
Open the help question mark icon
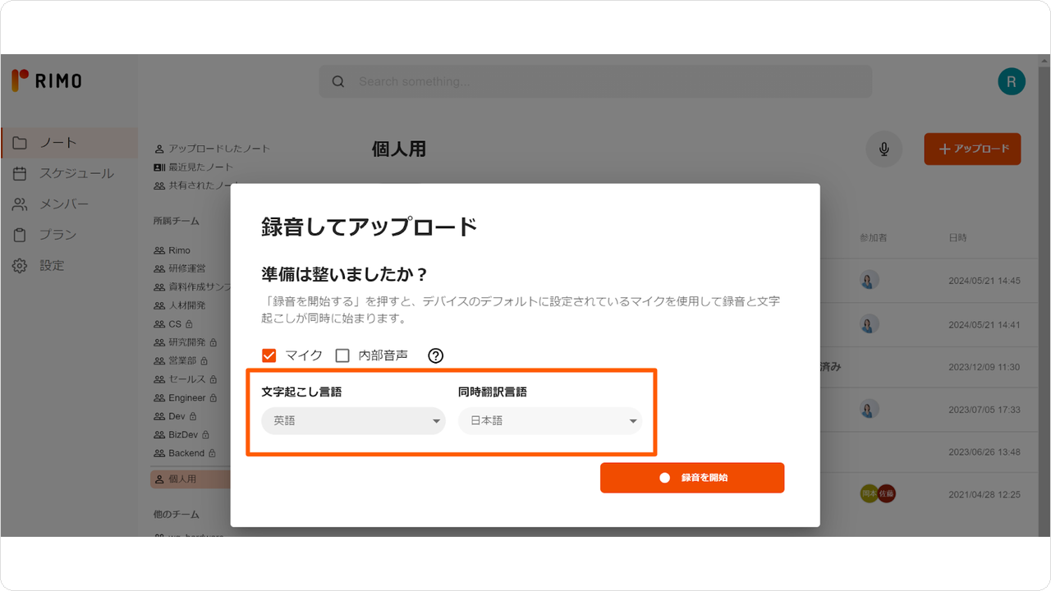[x=436, y=355]
